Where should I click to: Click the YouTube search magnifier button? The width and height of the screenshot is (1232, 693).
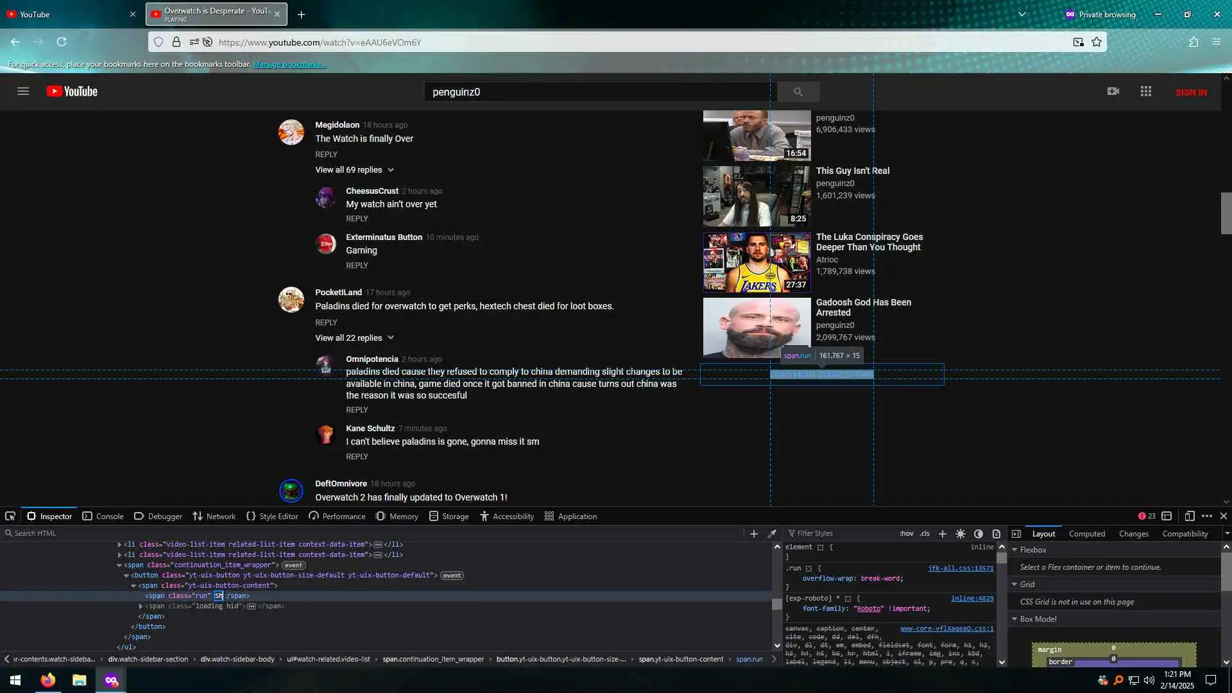798,92
